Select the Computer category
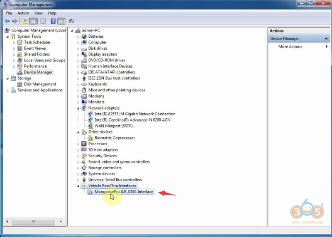Viewport: 332px width, 237px height. click(x=97, y=42)
